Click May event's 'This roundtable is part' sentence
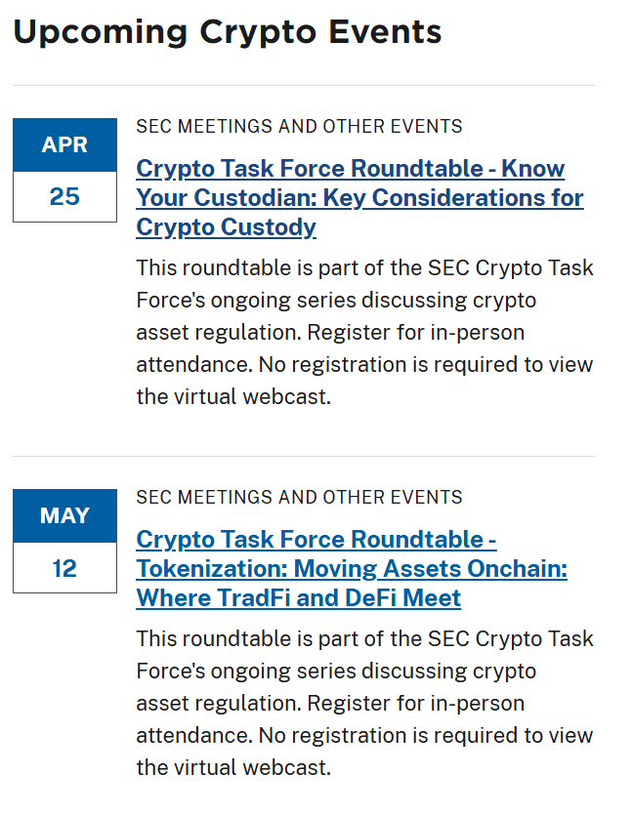Screen dimensions: 632x815 (x=293, y=639)
